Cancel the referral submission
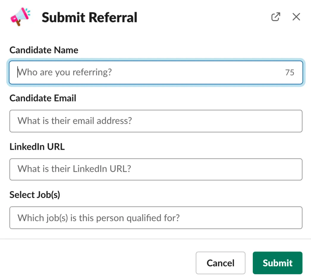 220,263
